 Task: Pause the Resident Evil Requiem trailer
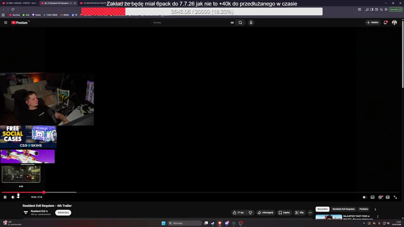(5, 197)
